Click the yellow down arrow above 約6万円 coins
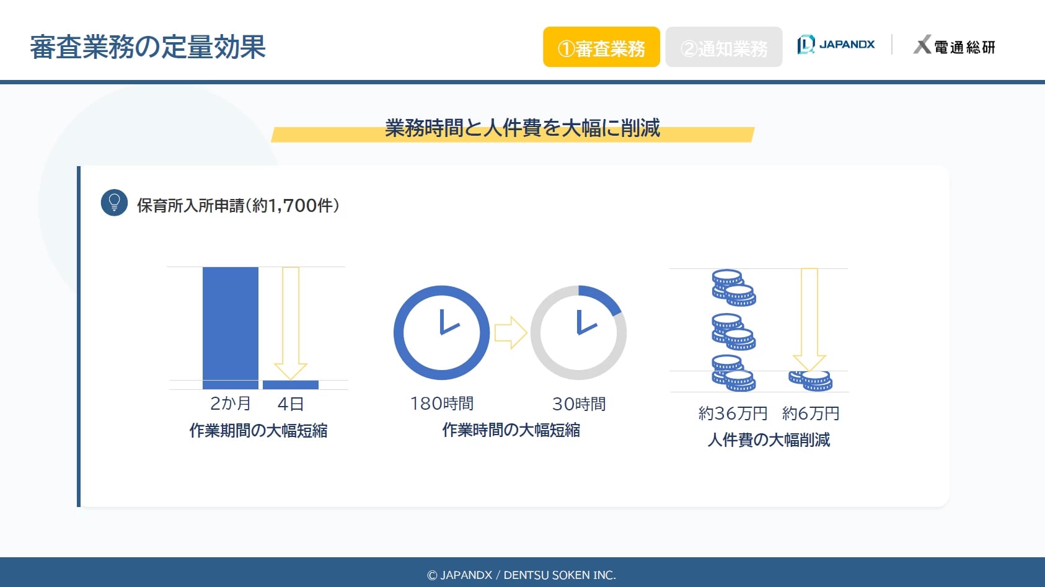Viewport: 1045px width, 587px height. click(809, 319)
